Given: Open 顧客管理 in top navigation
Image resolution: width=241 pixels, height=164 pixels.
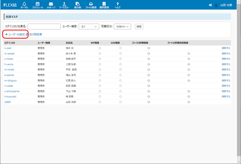Looking at the screenshot, I should 104,5.
